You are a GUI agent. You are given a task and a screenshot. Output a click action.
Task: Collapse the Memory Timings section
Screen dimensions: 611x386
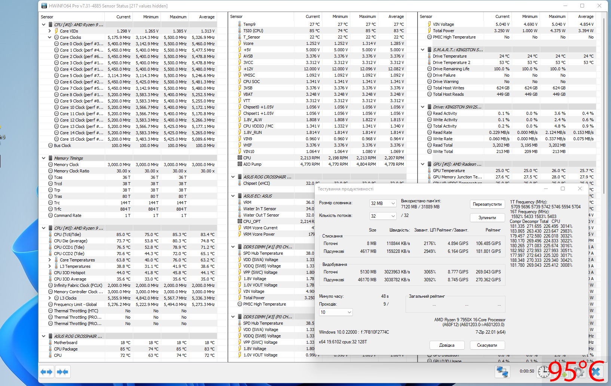click(43, 158)
